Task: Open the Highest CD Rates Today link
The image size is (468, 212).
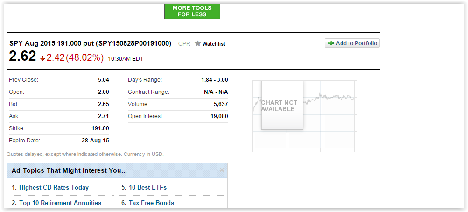Action: (x=54, y=188)
